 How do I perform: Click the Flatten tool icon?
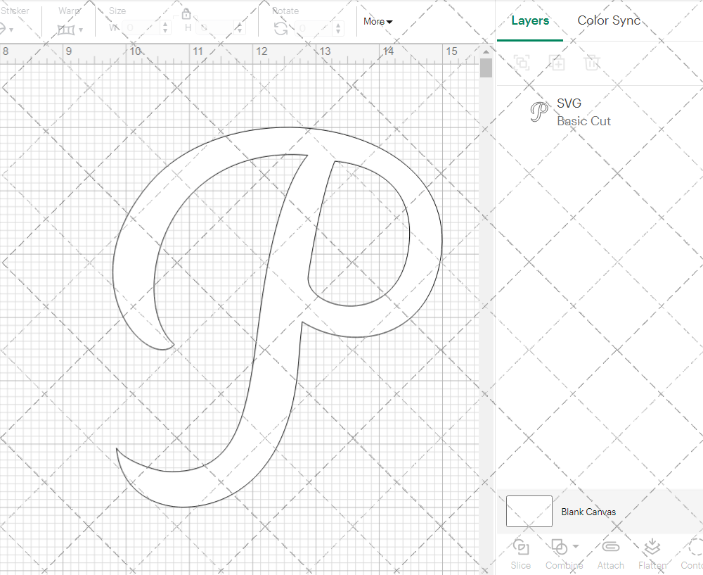point(652,547)
